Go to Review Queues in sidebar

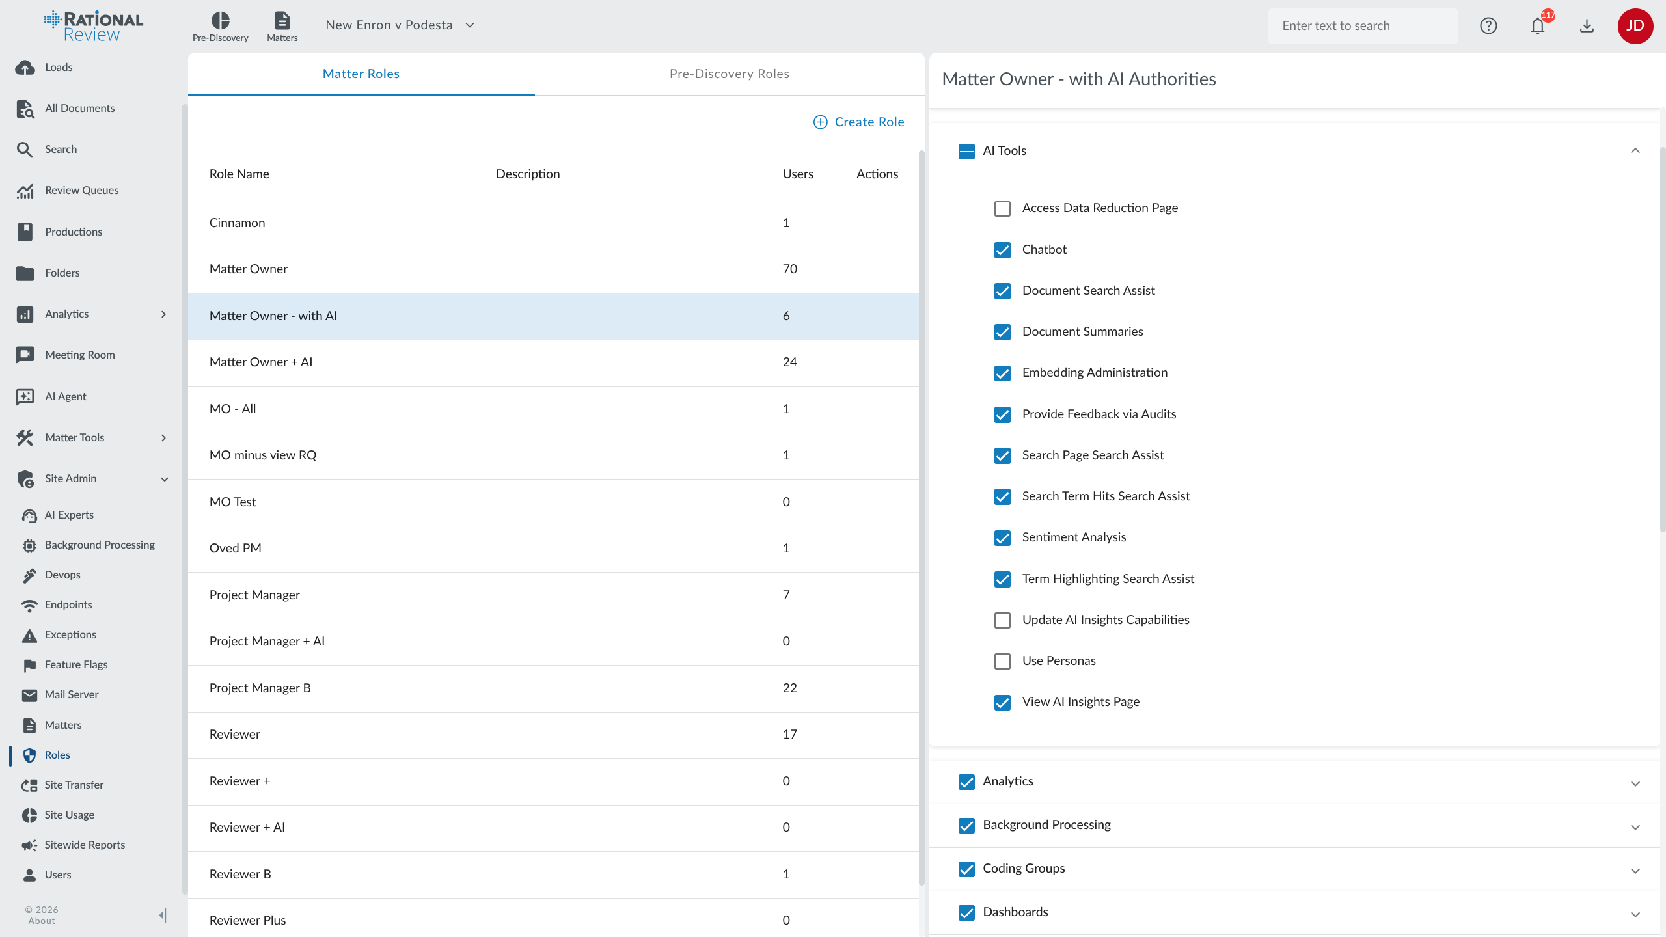81,190
